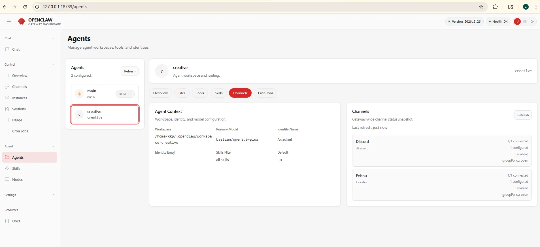The image size is (540, 247).
Task: Select the system theme monitor icon
Action: (x=517, y=22)
